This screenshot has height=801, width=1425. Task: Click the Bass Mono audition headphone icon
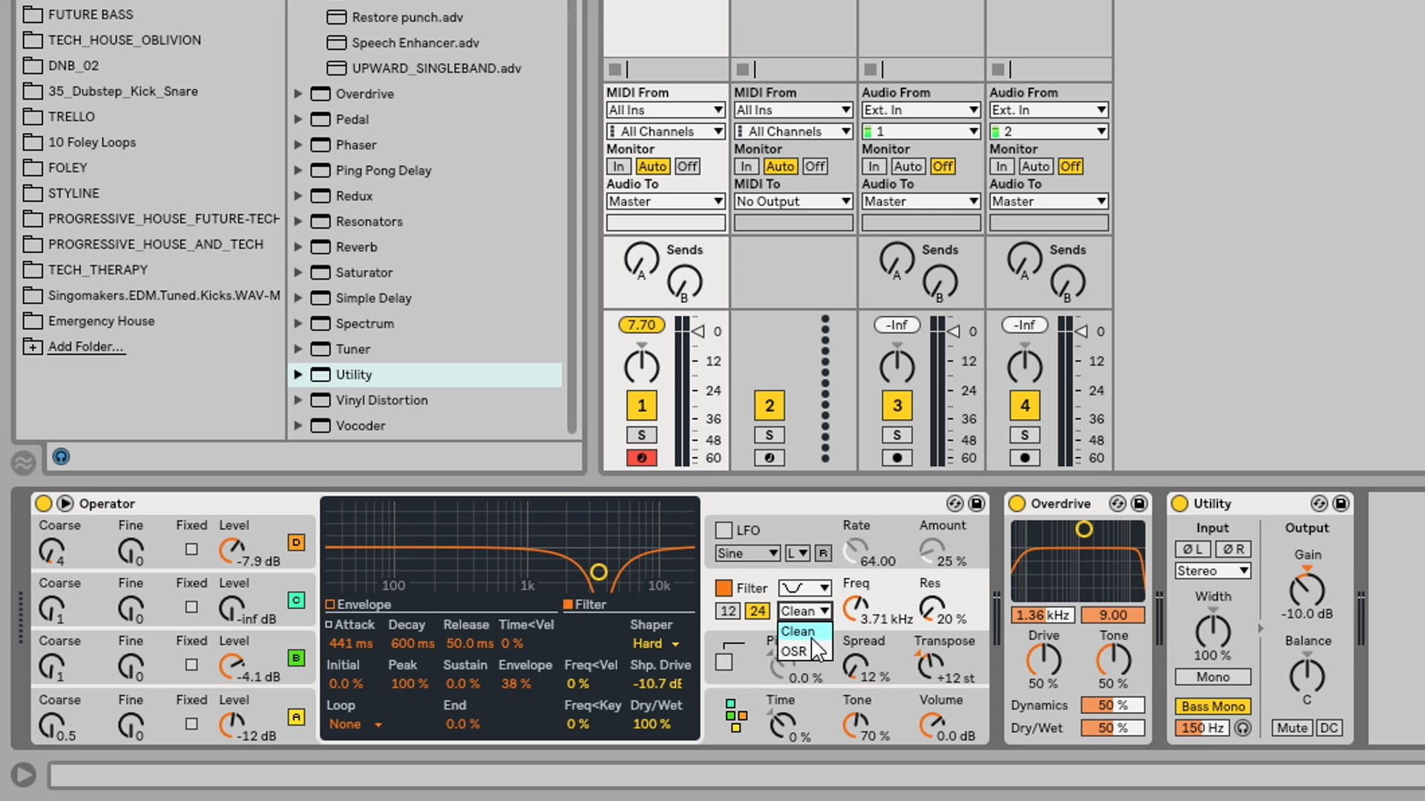pyautogui.click(x=1242, y=728)
